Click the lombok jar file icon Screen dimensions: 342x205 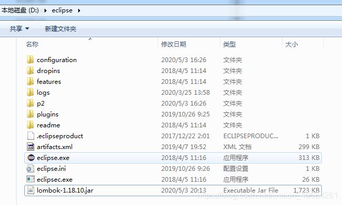point(31,190)
